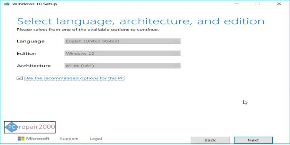Viewport: 290px width, 145px height.
Task: Click the Back button
Action: click(210, 140)
